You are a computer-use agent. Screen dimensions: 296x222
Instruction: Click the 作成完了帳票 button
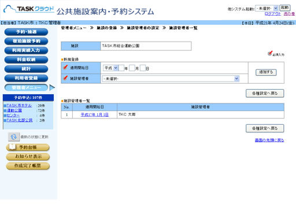[28, 166]
